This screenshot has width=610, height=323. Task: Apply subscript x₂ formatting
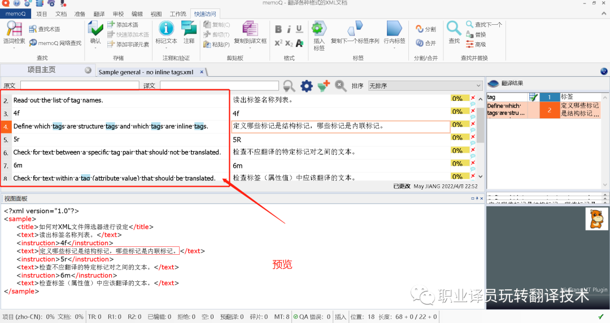pyautogui.click(x=289, y=43)
